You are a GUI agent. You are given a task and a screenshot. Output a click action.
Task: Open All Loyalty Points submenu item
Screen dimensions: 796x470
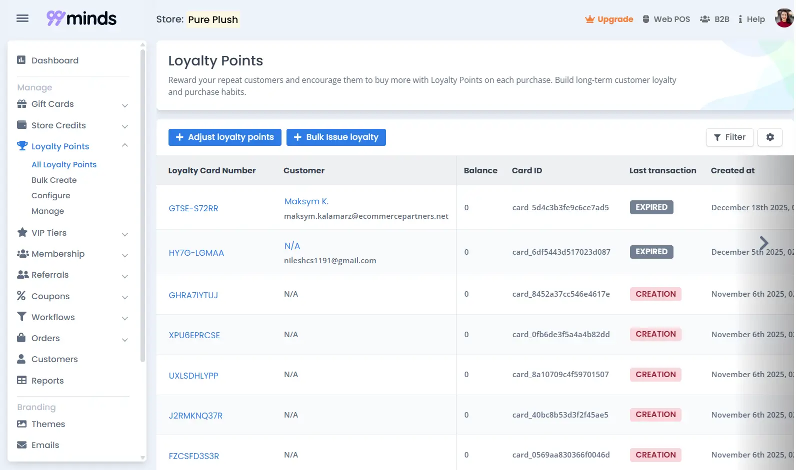64,164
